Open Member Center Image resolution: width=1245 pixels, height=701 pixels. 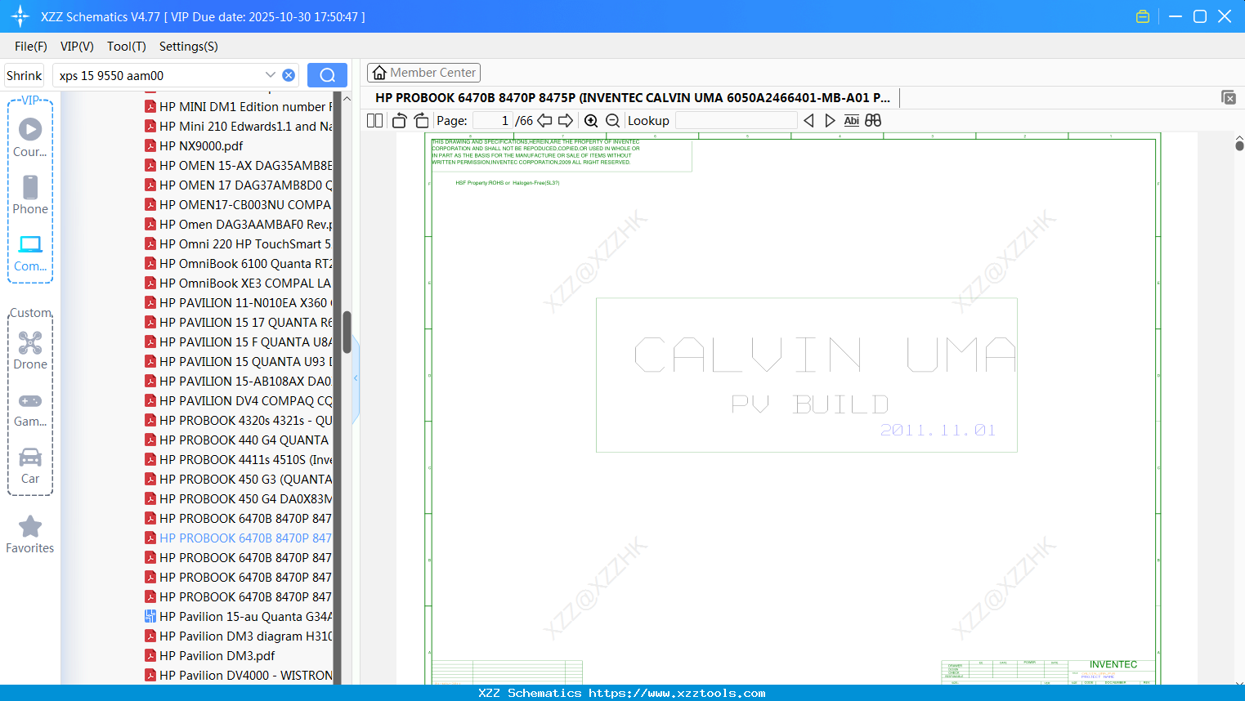tap(423, 73)
